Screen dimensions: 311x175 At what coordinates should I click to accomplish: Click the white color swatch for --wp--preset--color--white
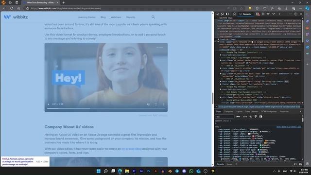pos(249,134)
